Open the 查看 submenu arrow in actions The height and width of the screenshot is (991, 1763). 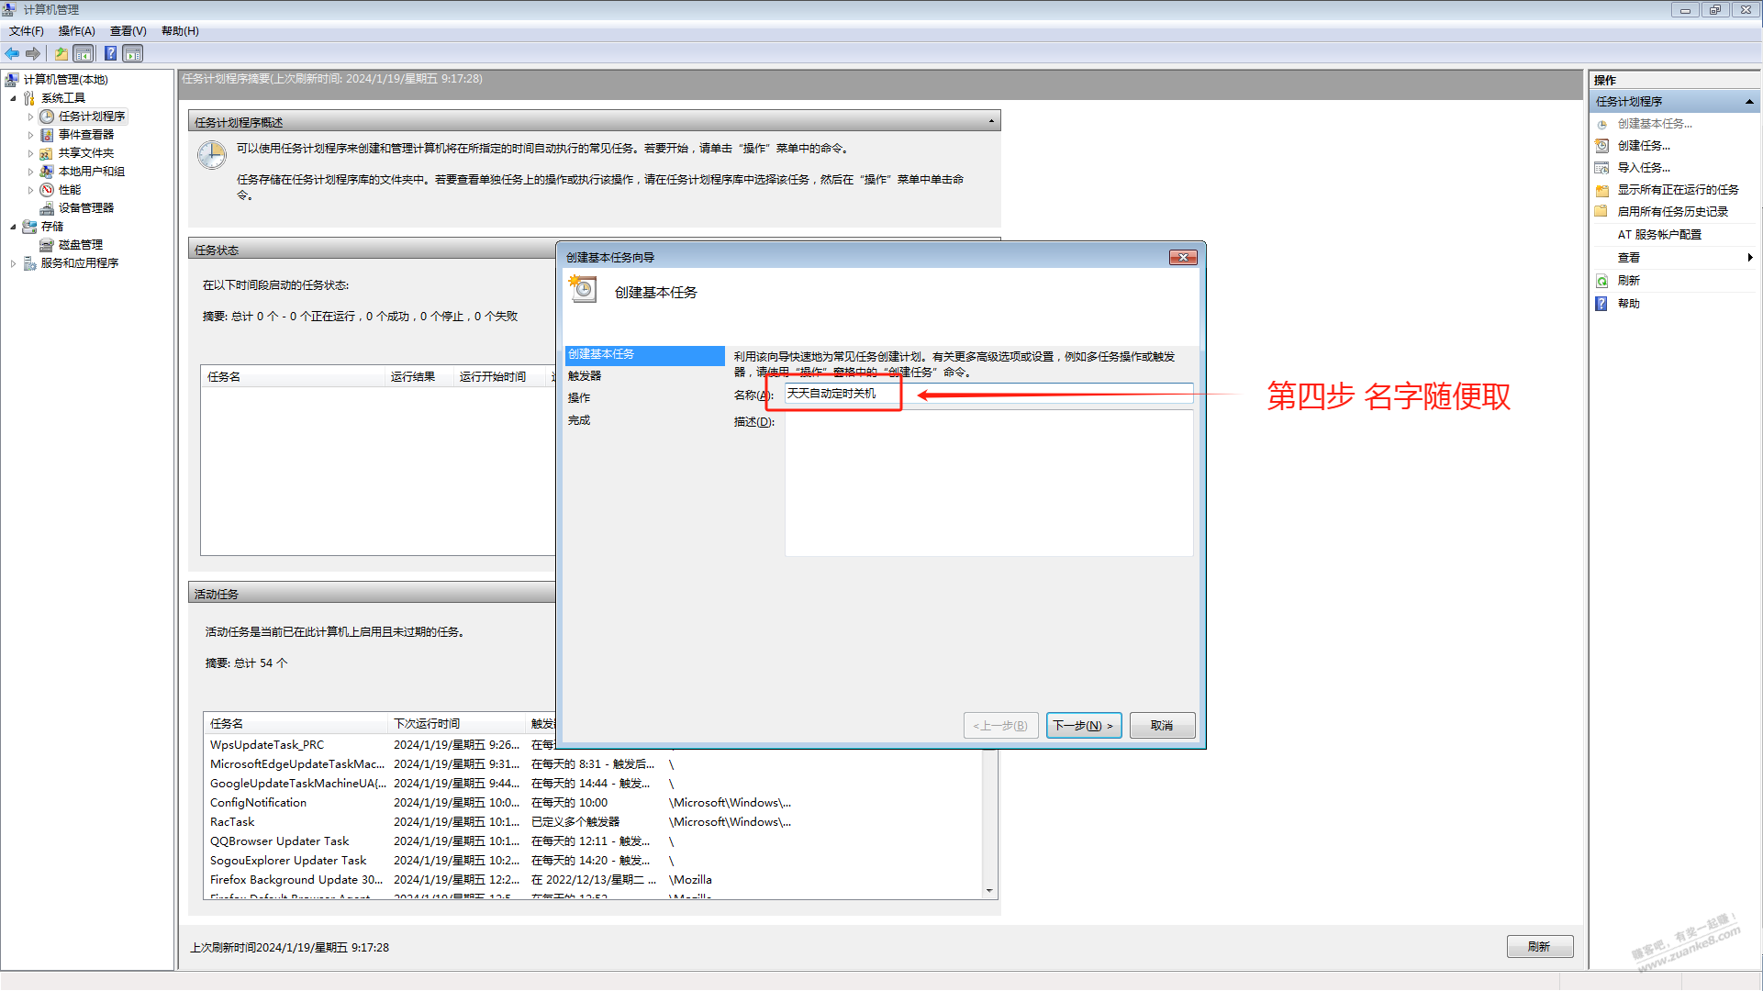tap(1750, 258)
